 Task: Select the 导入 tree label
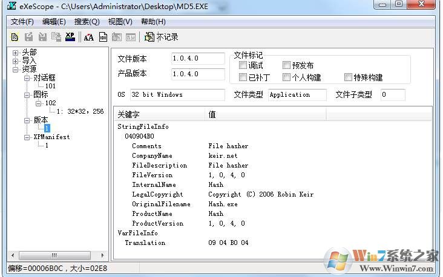tap(29, 60)
